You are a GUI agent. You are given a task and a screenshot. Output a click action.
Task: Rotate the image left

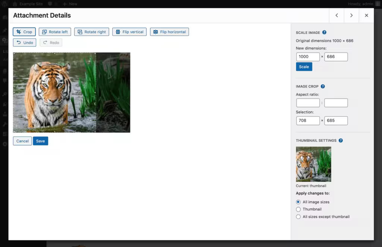coord(55,32)
